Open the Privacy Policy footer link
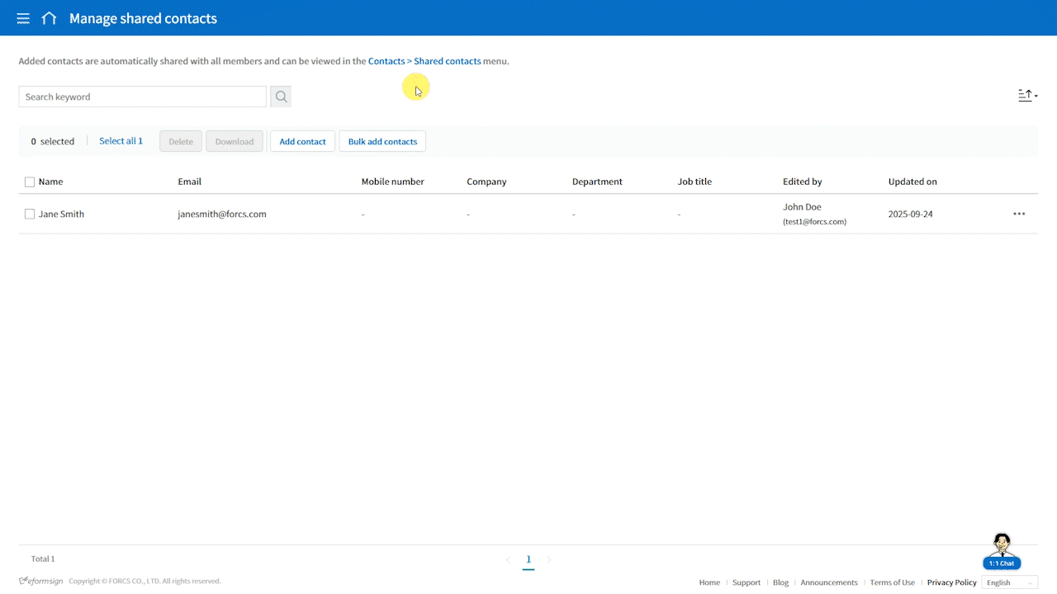The width and height of the screenshot is (1057, 594). click(x=951, y=582)
